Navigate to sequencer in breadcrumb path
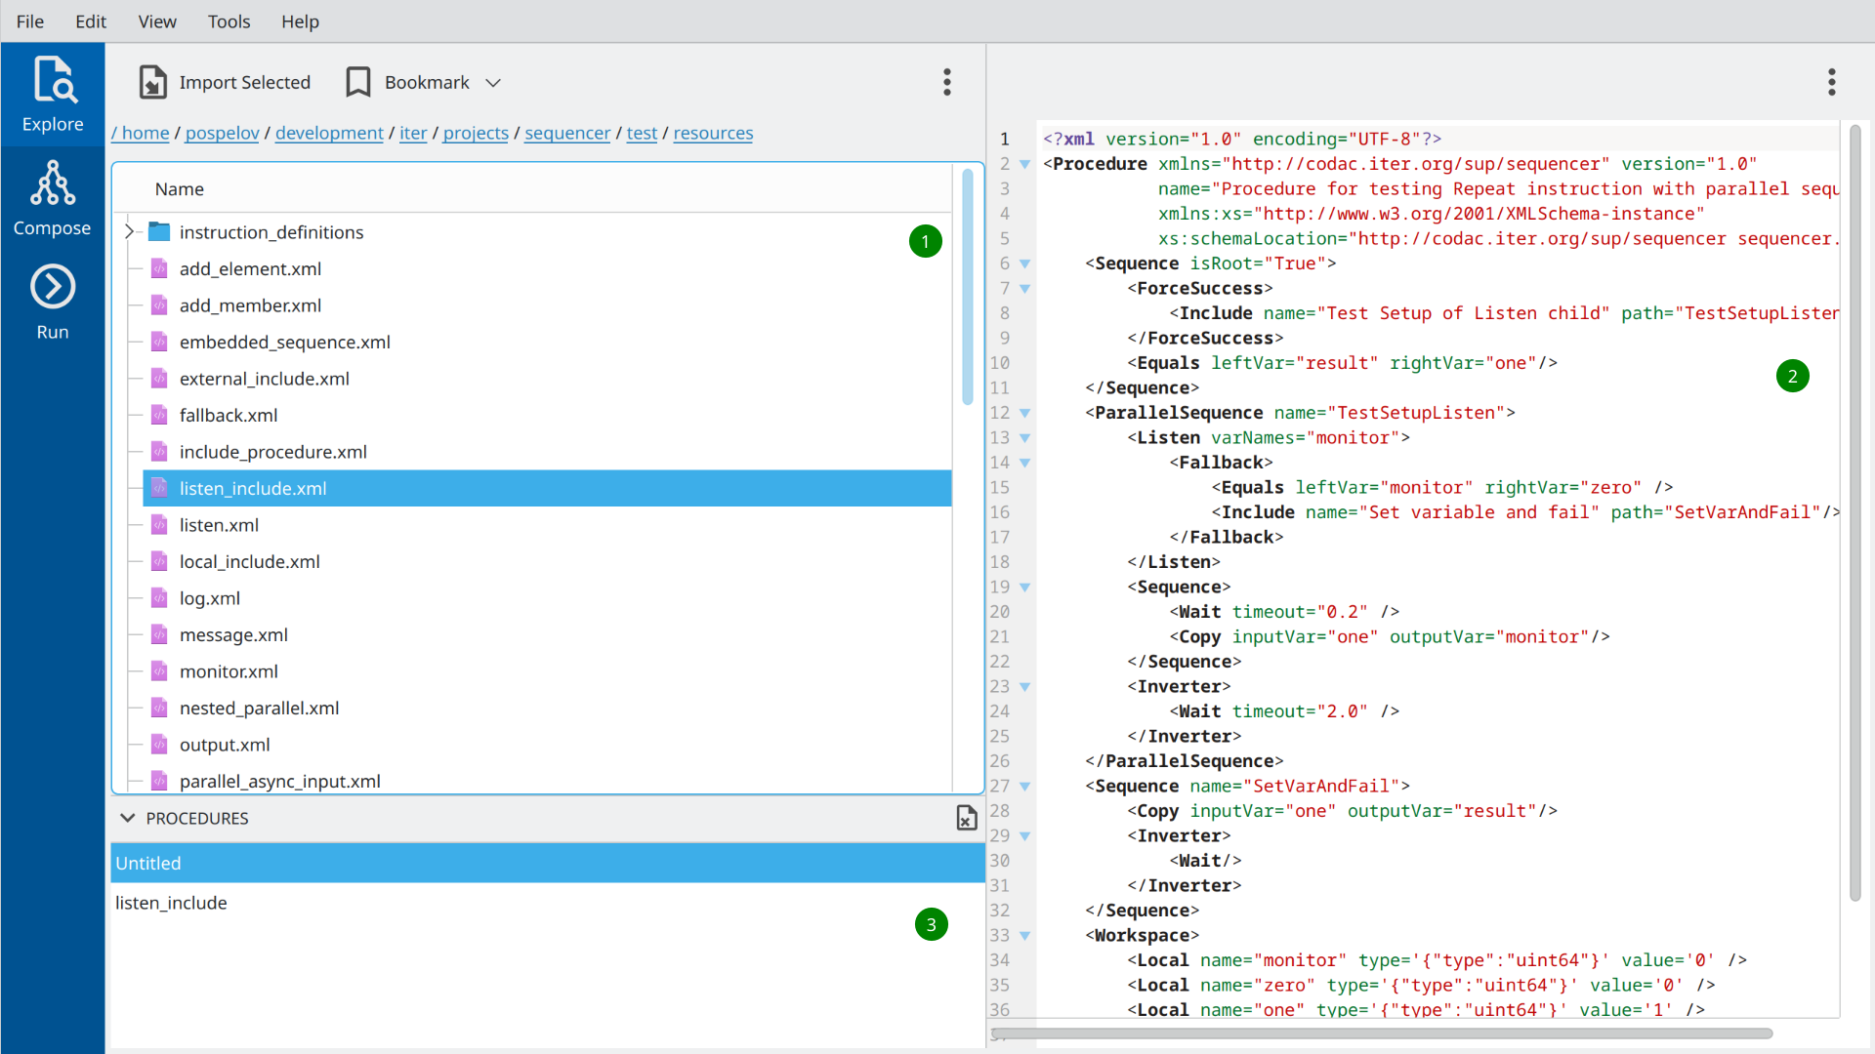Screen dimensions: 1875x1054 [566, 133]
